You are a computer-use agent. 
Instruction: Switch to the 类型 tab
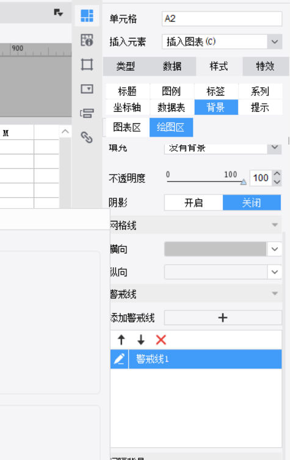126,66
